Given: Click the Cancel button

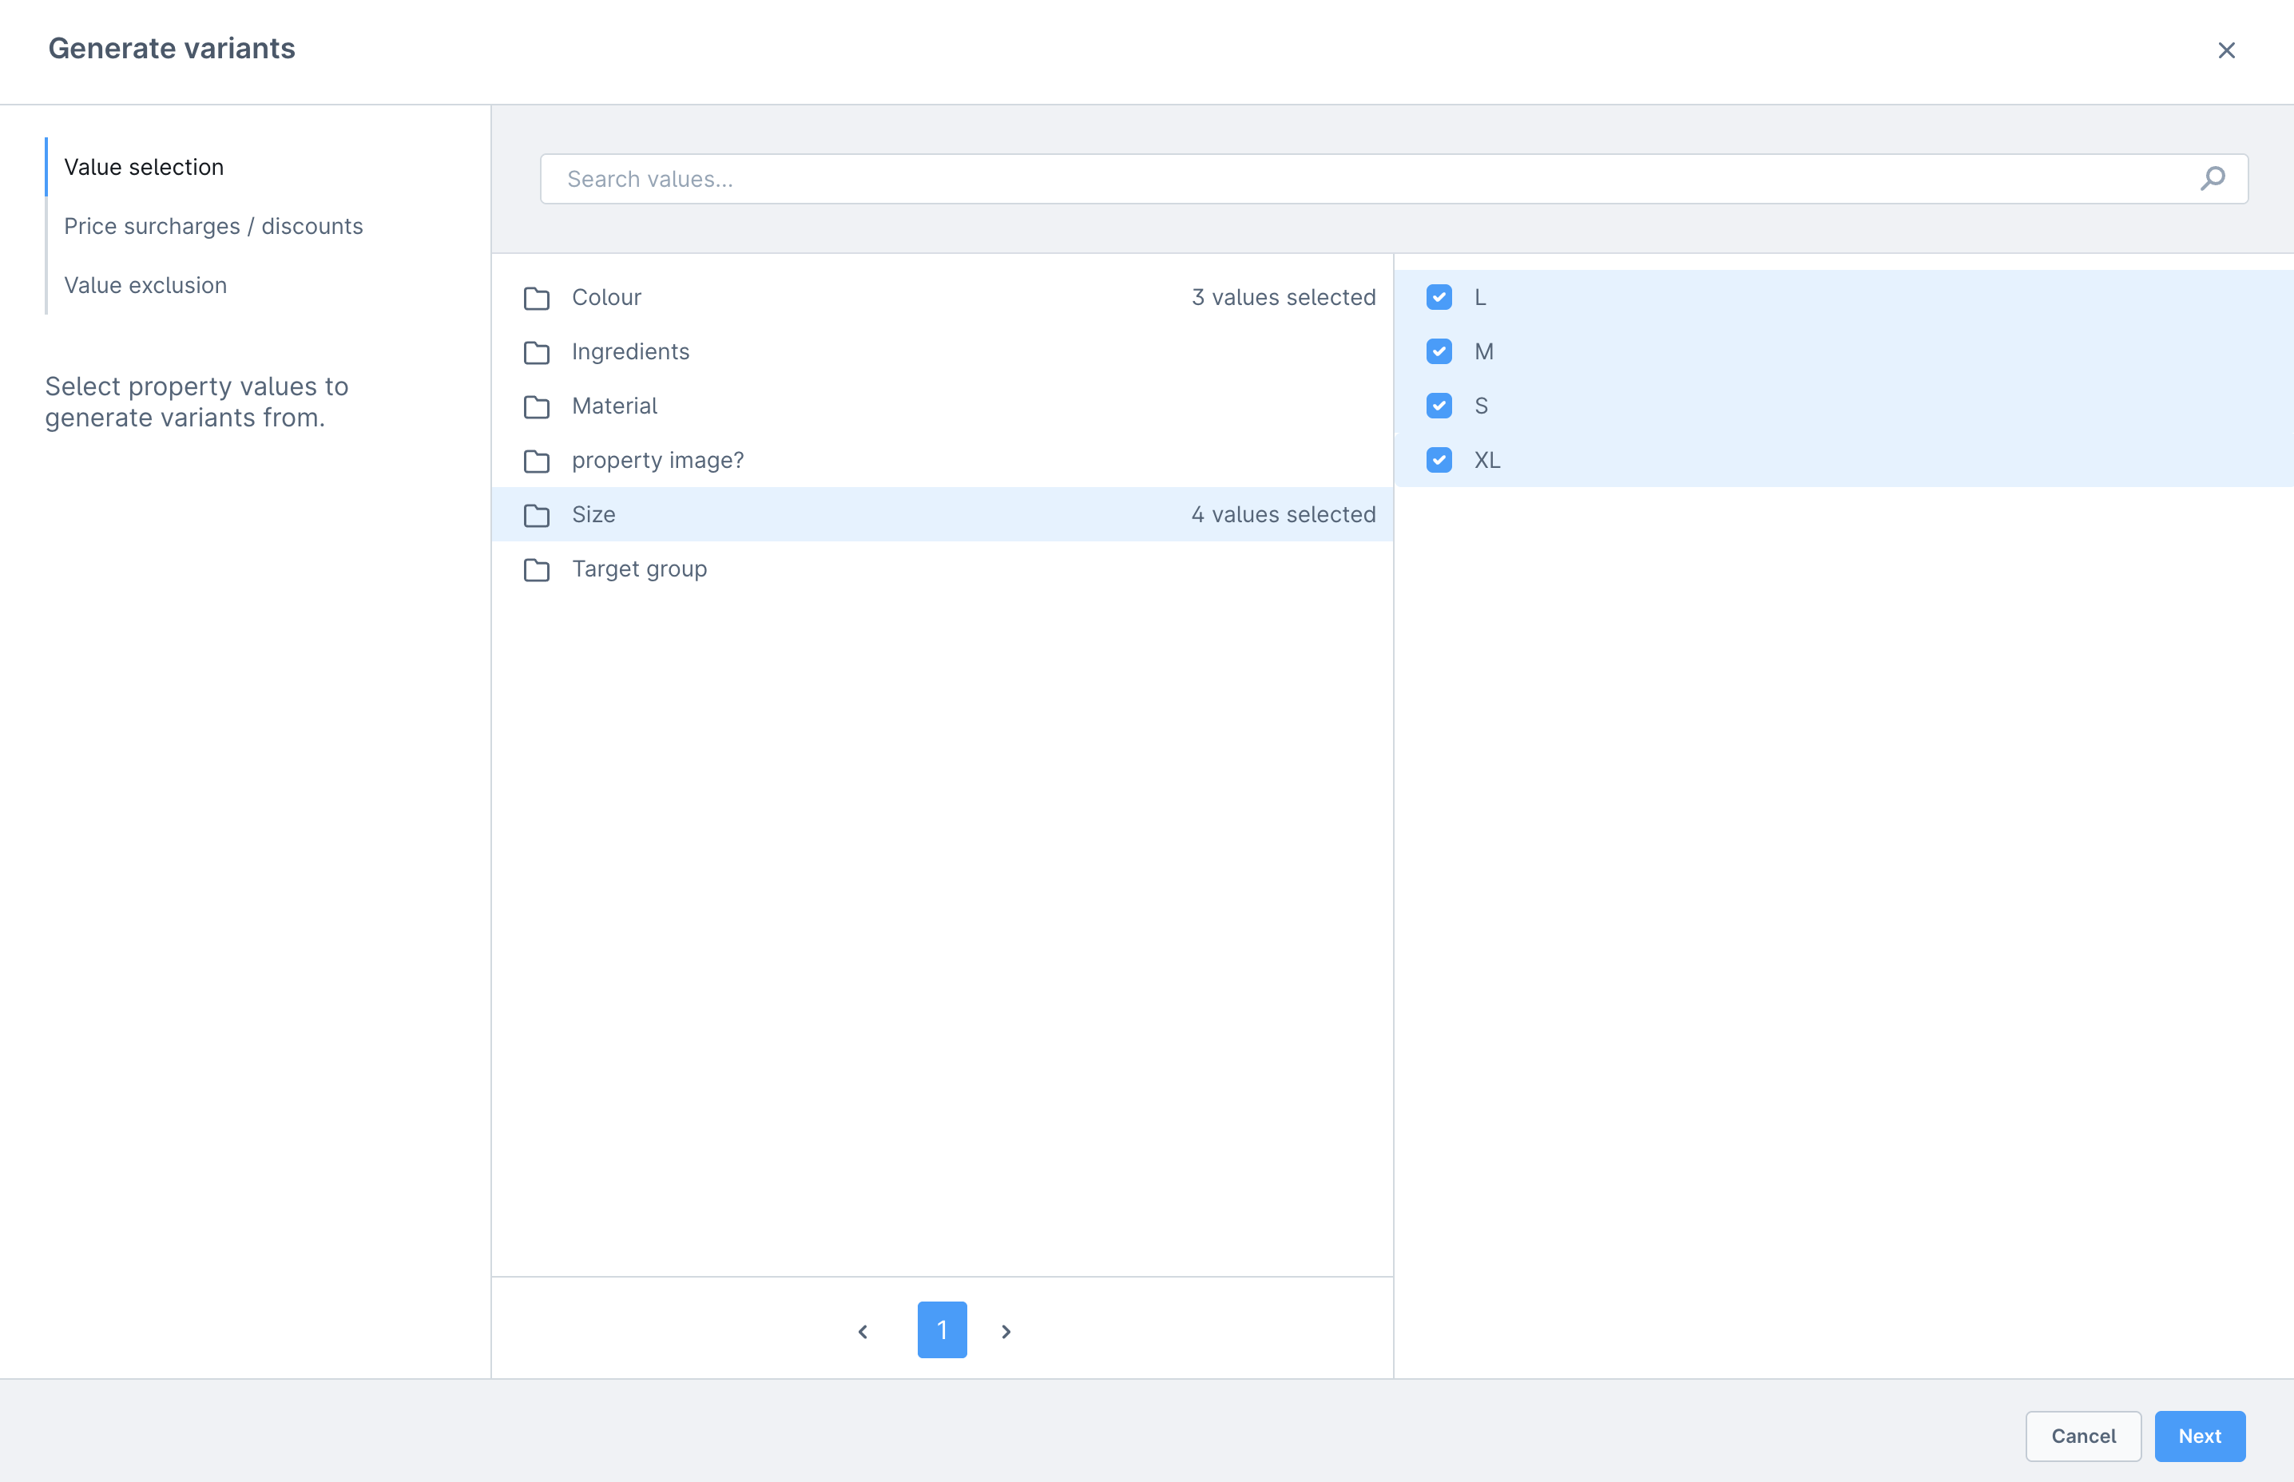Looking at the screenshot, I should coord(2082,1436).
